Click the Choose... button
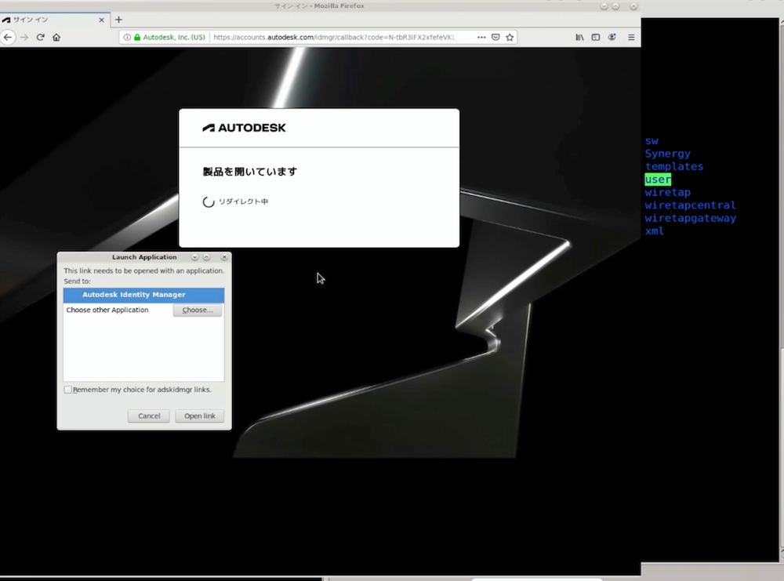This screenshot has height=581, width=784. 198,310
